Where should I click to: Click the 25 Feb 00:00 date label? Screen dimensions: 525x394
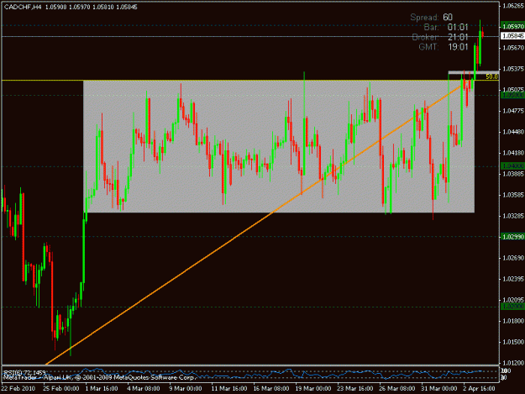[61, 388]
